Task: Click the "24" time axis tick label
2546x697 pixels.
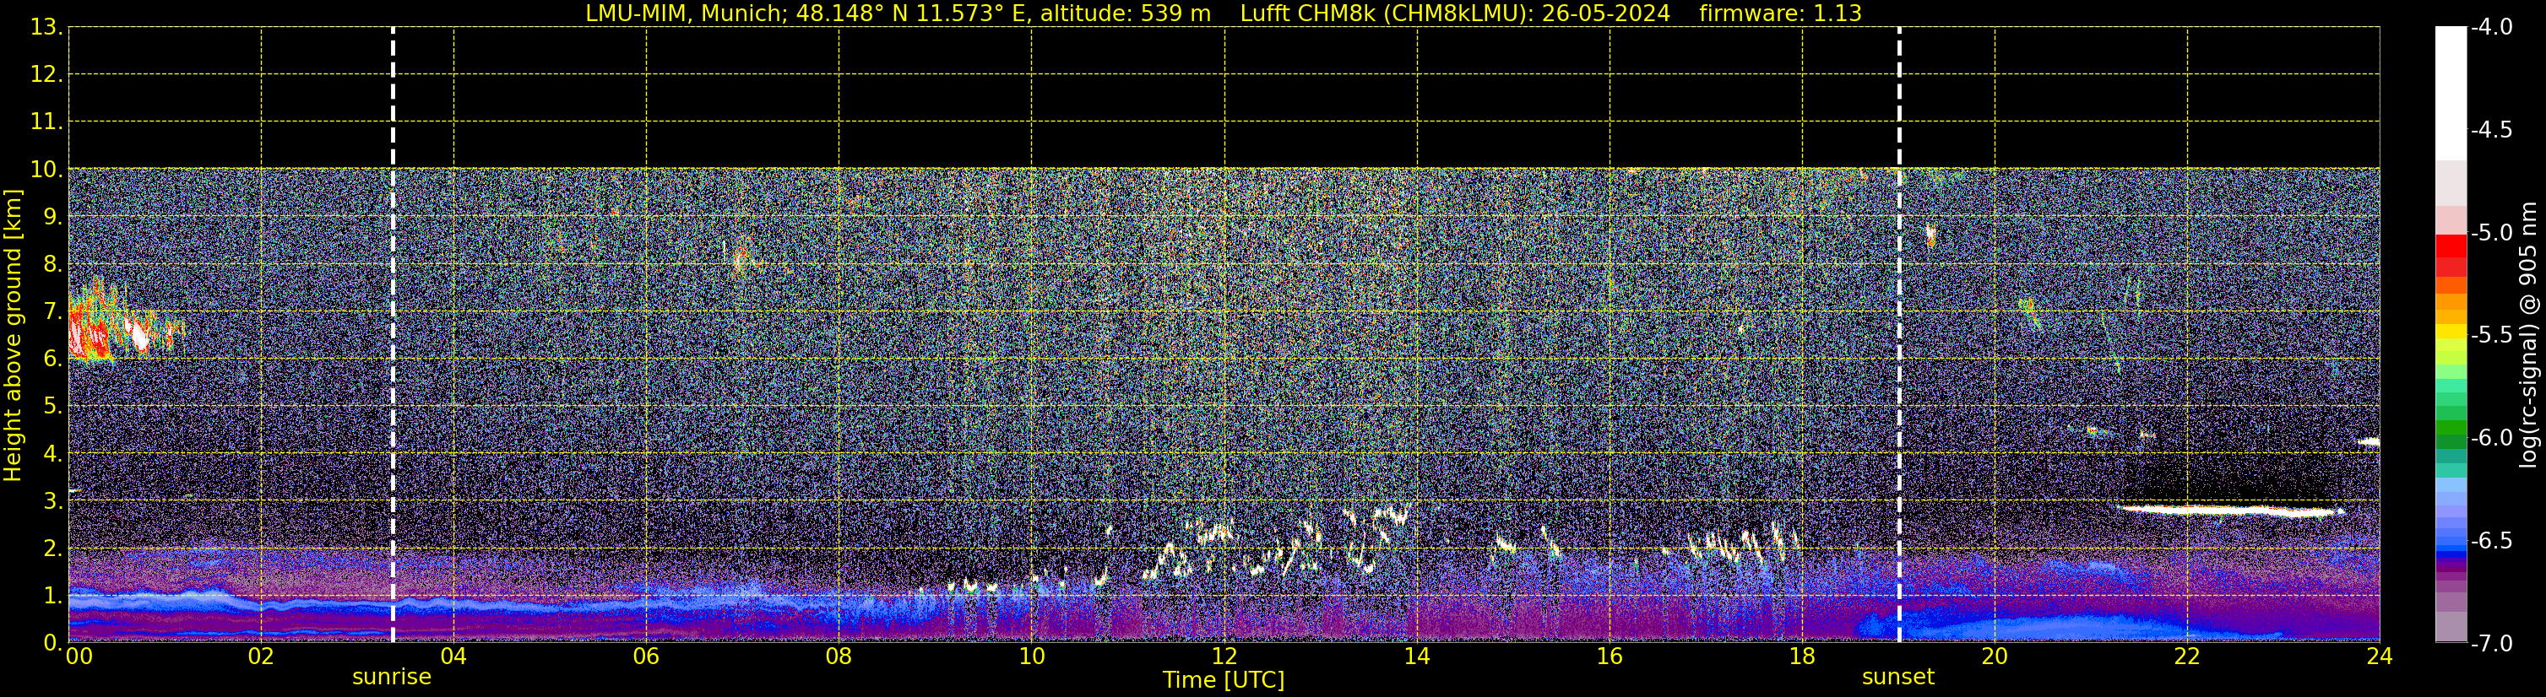Action: (x=2380, y=656)
